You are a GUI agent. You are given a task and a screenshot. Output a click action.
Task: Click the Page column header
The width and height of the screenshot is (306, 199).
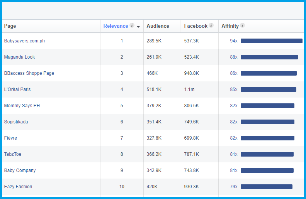pyautogui.click(x=10, y=26)
